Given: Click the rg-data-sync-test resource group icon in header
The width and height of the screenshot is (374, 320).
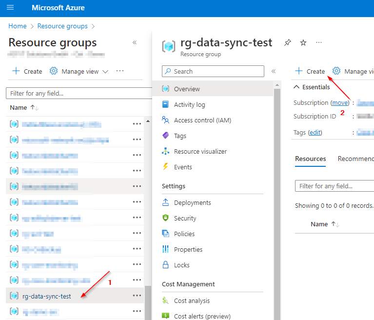Looking at the screenshot, I should [x=168, y=46].
